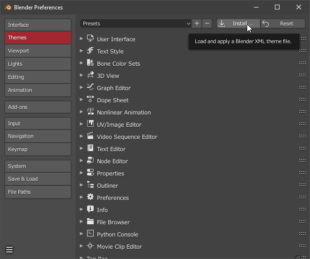
Task: Switch to the Add-ons tab
Action: coord(37,107)
